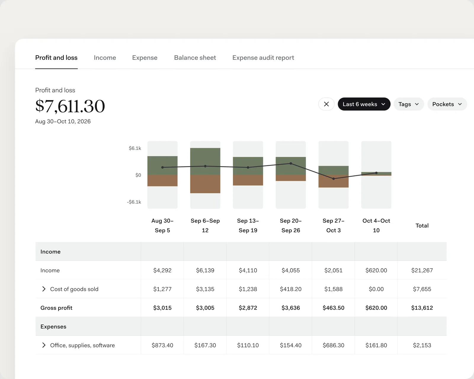Click the Sep 20–Sep 26 chart bar
Screen dimensions: 474x379
tap(291, 175)
